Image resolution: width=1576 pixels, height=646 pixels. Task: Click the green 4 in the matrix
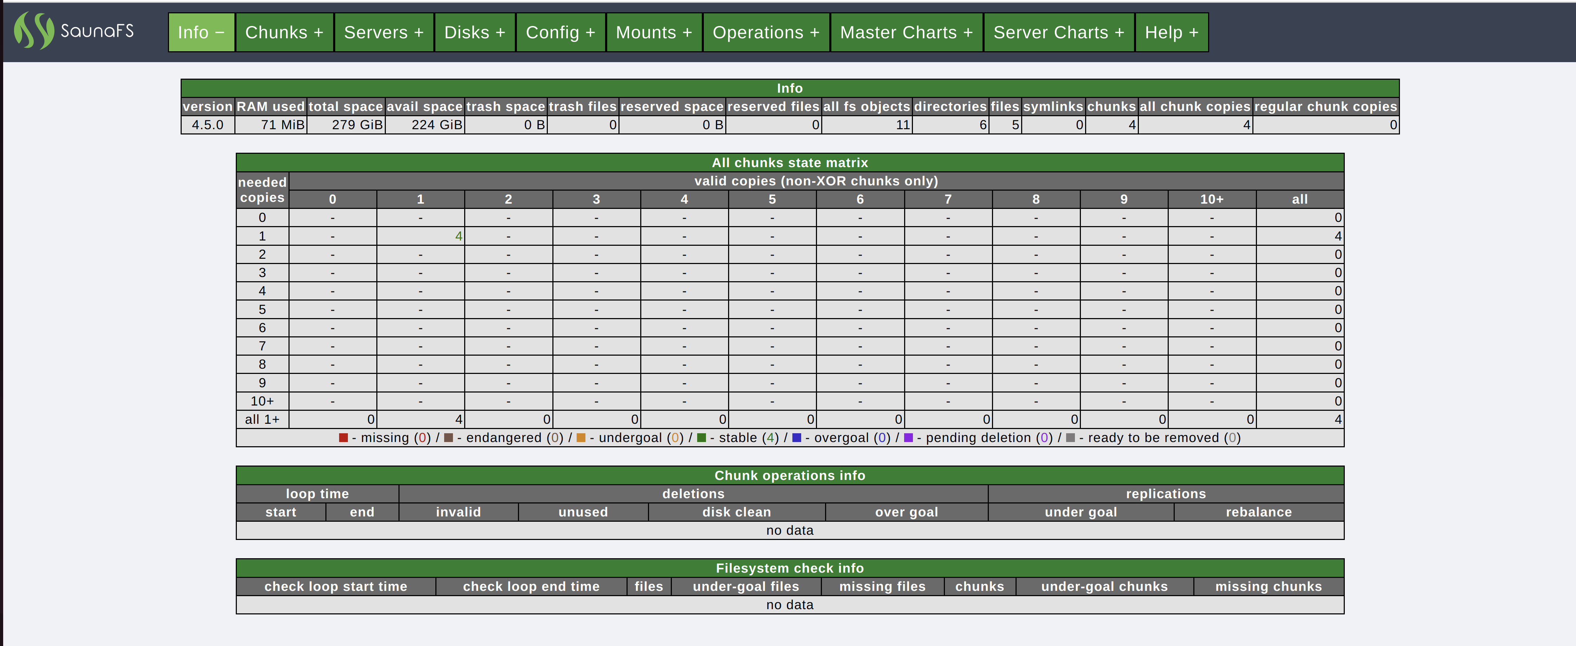[x=458, y=236]
